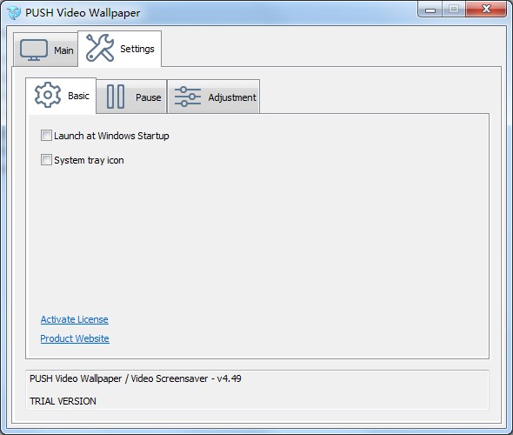The height and width of the screenshot is (435, 513).
Task: Click the gear icon on Basic tab
Action: pos(48,95)
